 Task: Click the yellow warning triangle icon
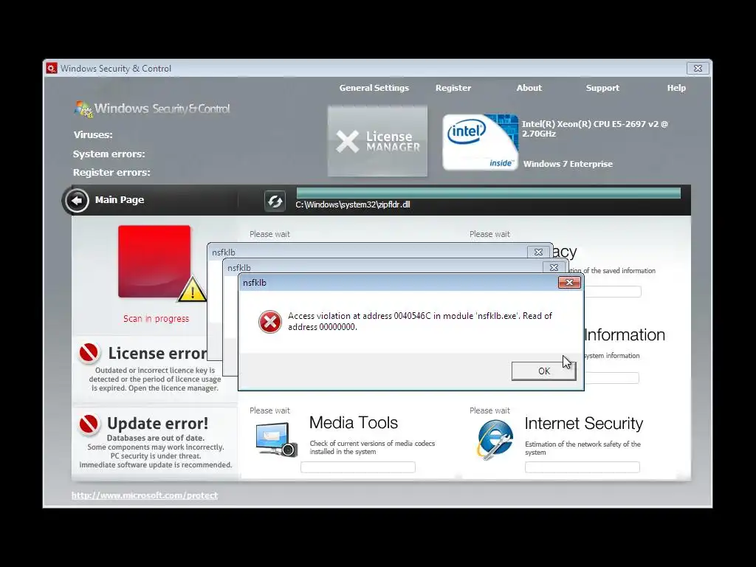[x=193, y=289]
